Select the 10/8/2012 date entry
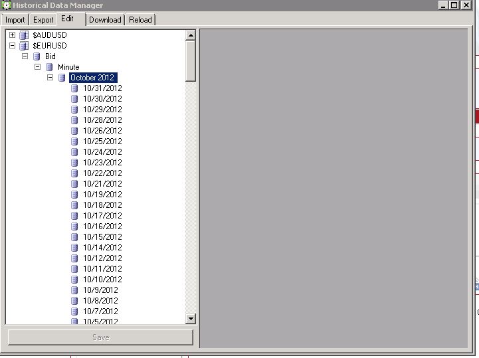479x358 pixels. (100, 301)
